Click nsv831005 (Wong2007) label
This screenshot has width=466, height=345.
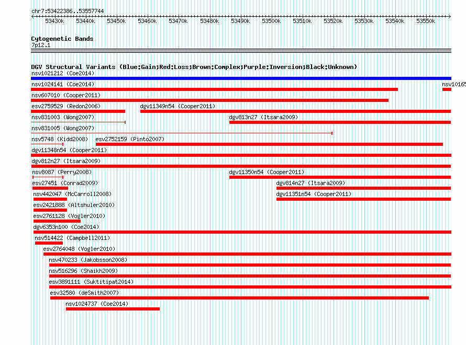[x=63, y=128]
